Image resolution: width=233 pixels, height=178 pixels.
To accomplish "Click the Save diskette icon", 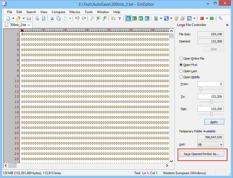I will tap(29, 18).
